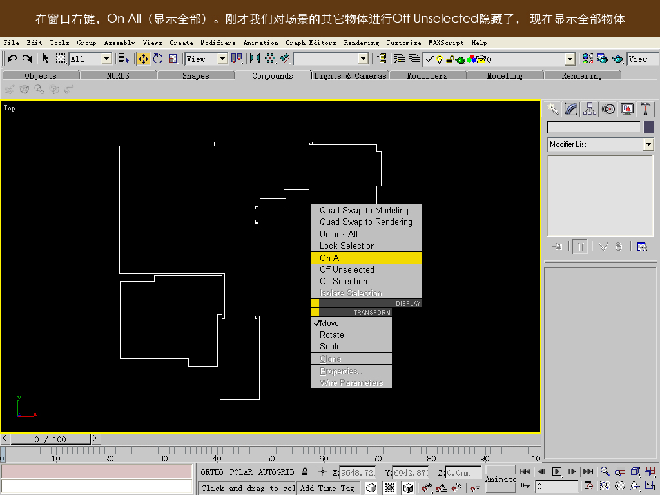Click the X coordinate field
Image resolution: width=660 pixels, height=495 pixels.
pos(357,472)
